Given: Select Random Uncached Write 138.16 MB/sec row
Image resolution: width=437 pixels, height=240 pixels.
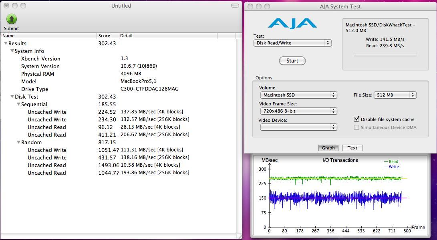Looking at the screenshot, I should pyautogui.click(x=118, y=157).
